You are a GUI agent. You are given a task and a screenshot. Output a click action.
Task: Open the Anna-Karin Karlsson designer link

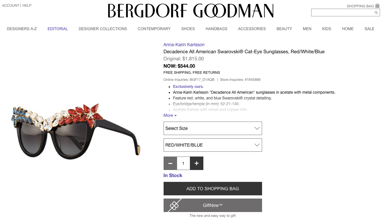coord(184,45)
